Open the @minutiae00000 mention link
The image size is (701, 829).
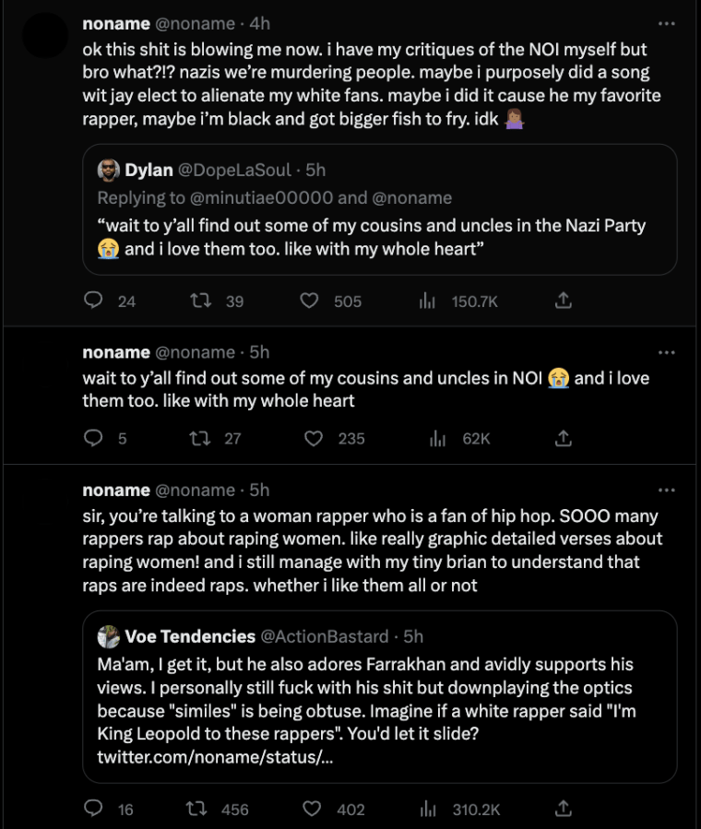pos(261,197)
